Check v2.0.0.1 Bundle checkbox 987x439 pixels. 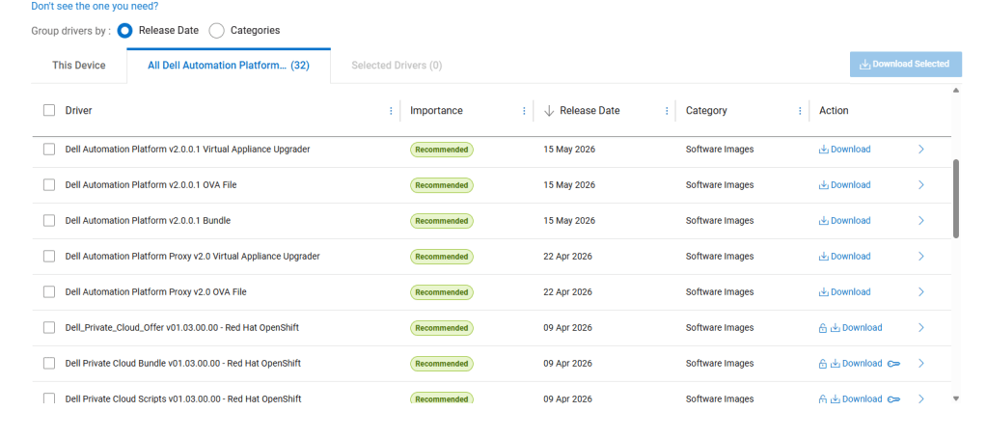[49, 220]
